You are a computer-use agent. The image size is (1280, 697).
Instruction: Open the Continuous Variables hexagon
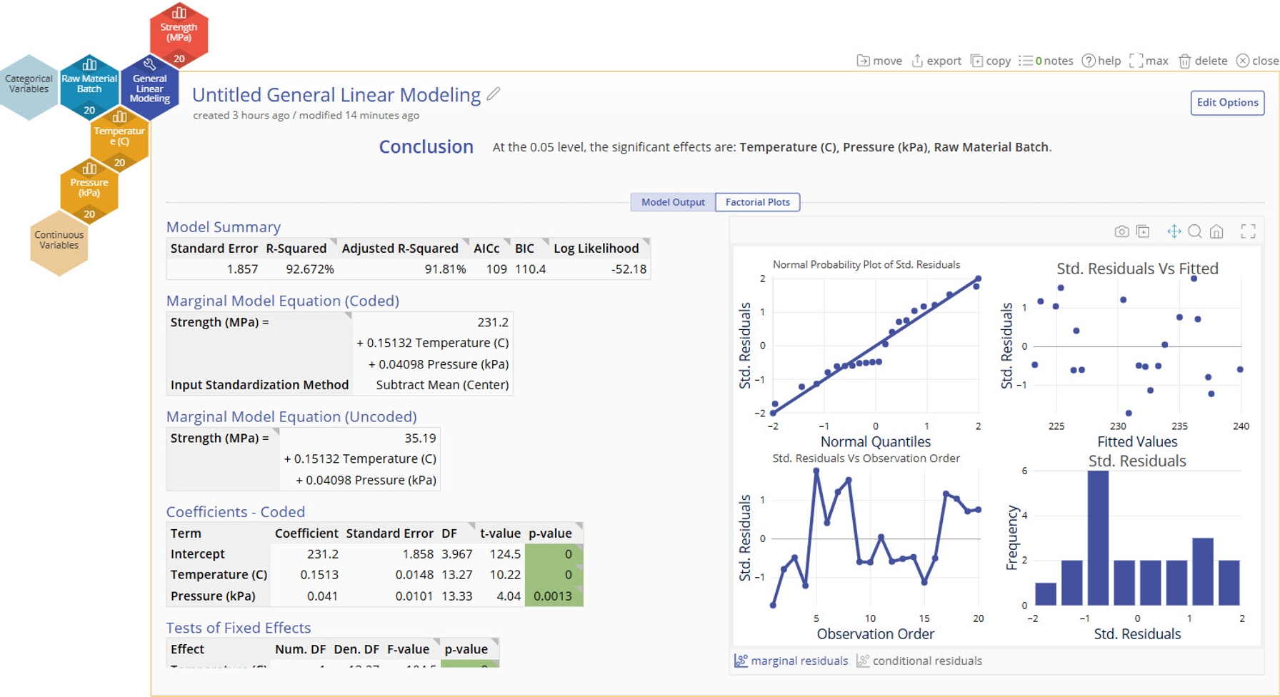[59, 242]
